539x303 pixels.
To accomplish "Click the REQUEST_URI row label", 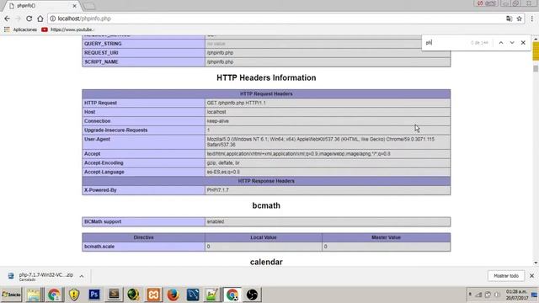I will 101,52.
